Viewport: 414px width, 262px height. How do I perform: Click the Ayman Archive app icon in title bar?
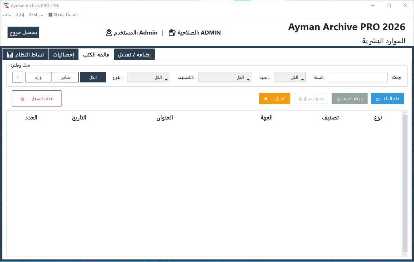(6, 5)
